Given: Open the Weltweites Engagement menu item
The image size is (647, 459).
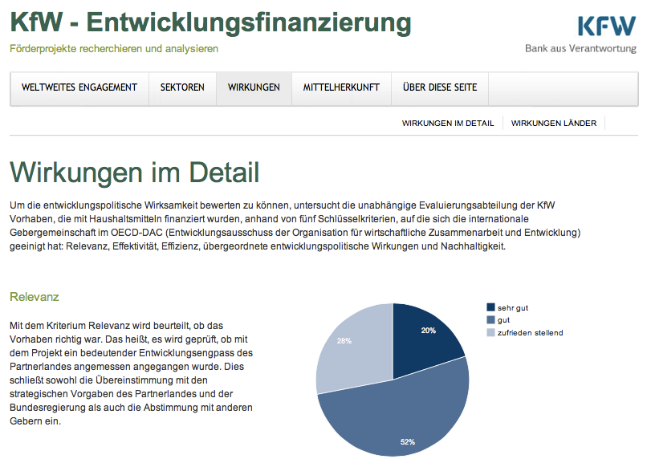Looking at the screenshot, I should click(79, 87).
